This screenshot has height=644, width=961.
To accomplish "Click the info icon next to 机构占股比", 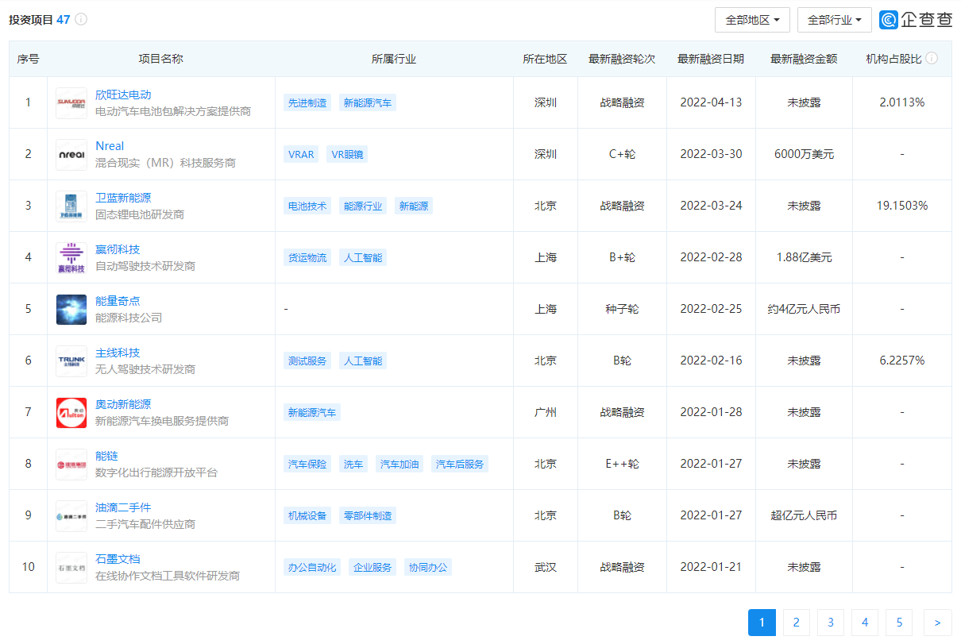I will pyautogui.click(x=932, y=59).
